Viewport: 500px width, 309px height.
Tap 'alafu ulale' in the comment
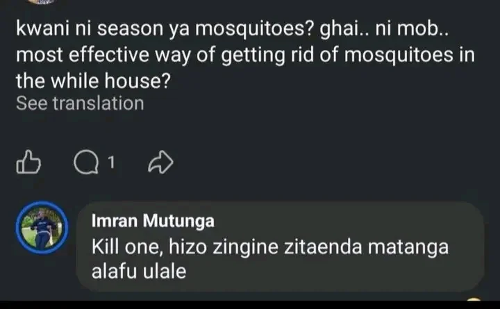[x=139, y=272]
